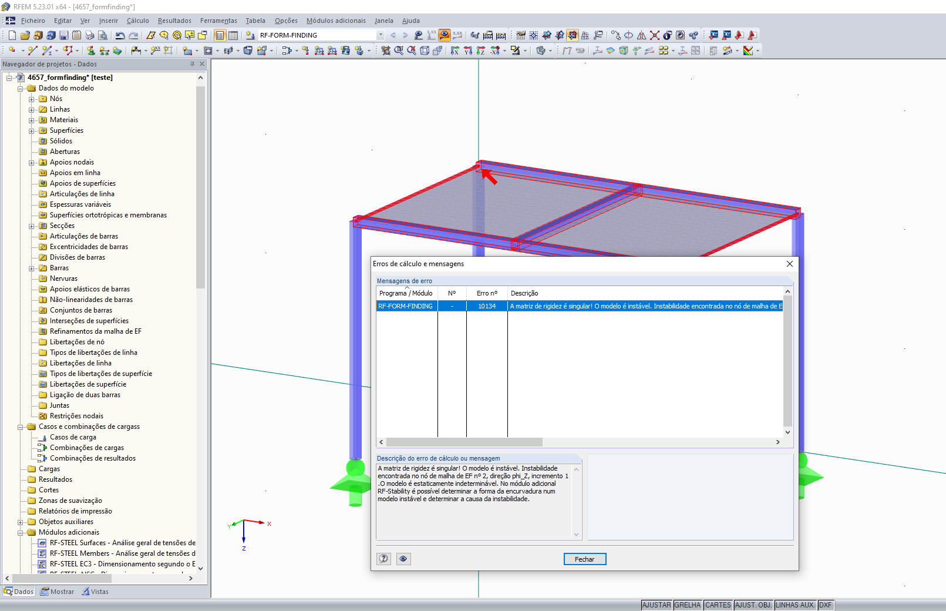Screen dimensions: 946x611
Task: Activate the delete/cross red X tool
Action: click(655, 35)
